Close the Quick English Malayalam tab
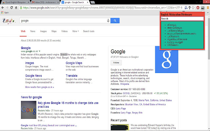This screenshot has height=131, width=210. (x=29, y=2)
